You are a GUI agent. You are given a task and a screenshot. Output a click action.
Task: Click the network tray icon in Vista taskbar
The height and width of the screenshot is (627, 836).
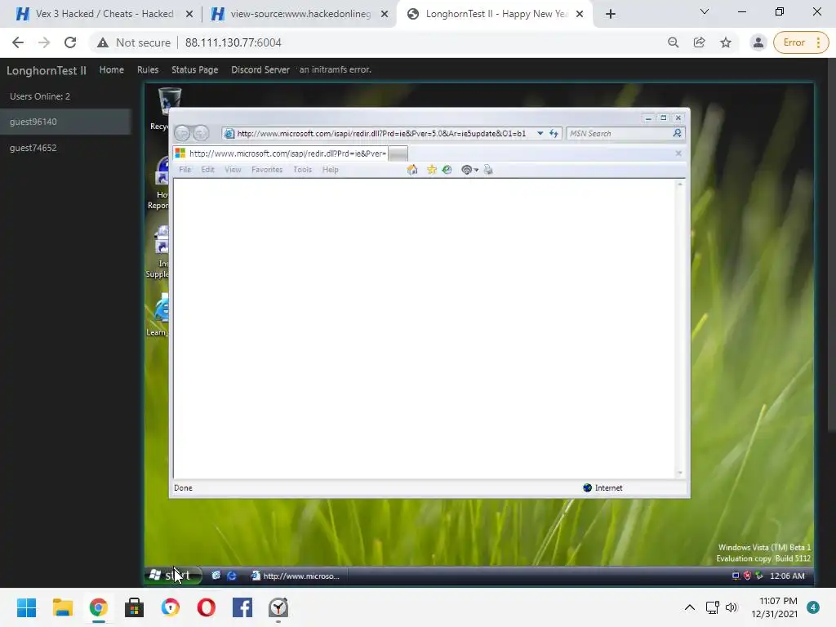pos(736,576)
